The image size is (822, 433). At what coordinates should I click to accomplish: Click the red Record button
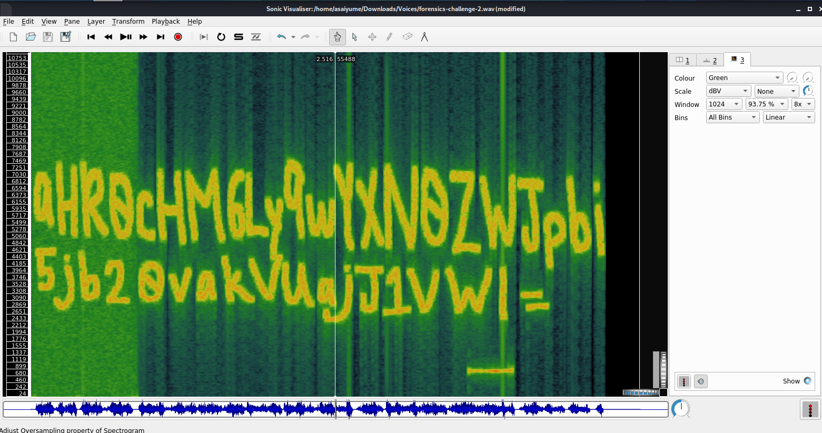178,37
